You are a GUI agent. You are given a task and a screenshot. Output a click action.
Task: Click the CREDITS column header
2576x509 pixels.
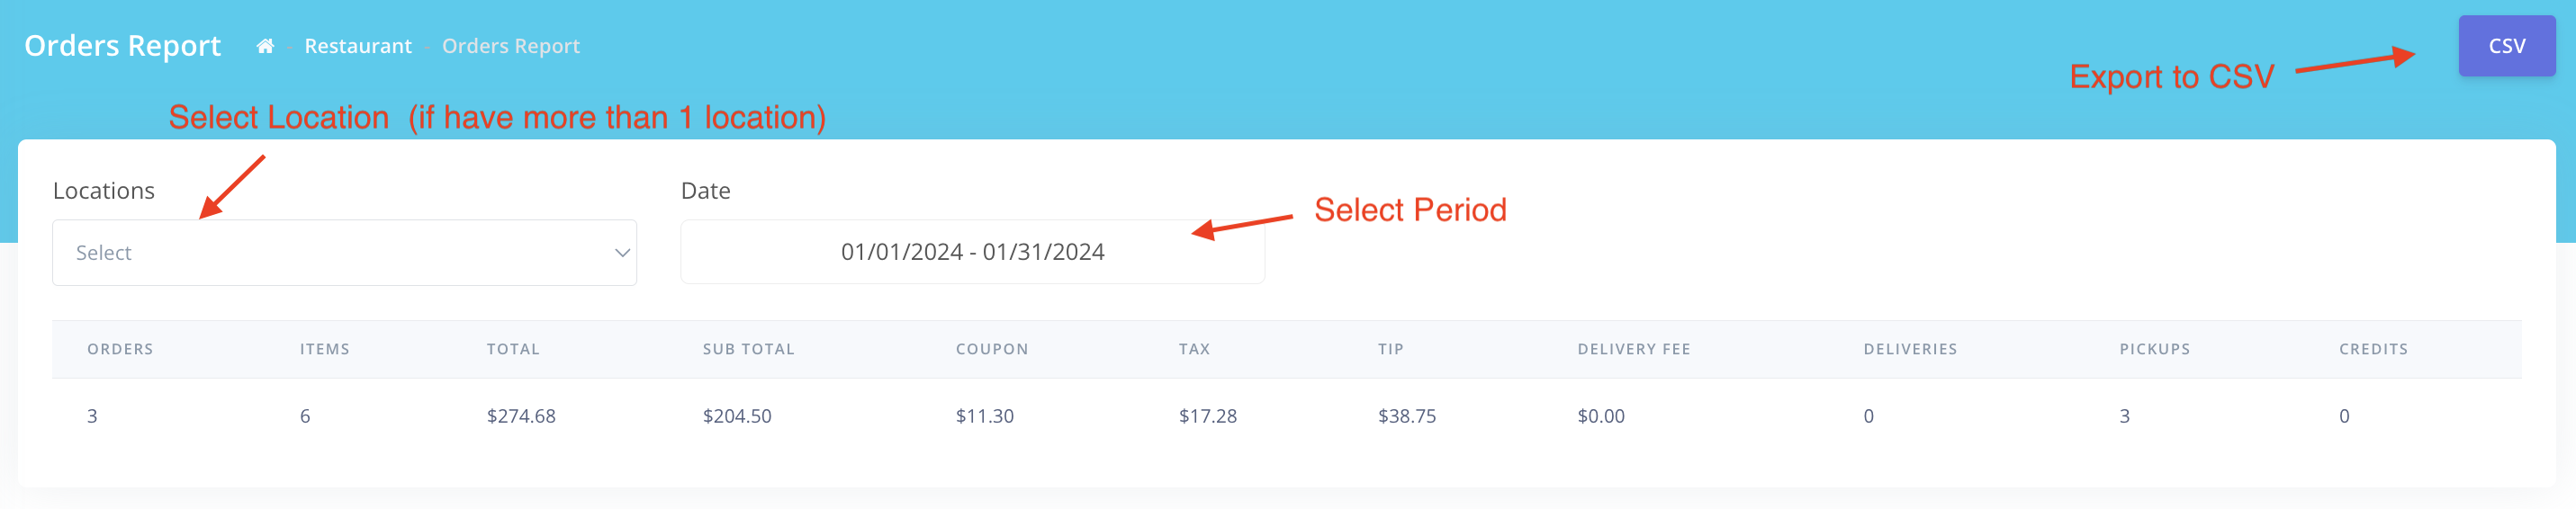2373,349
